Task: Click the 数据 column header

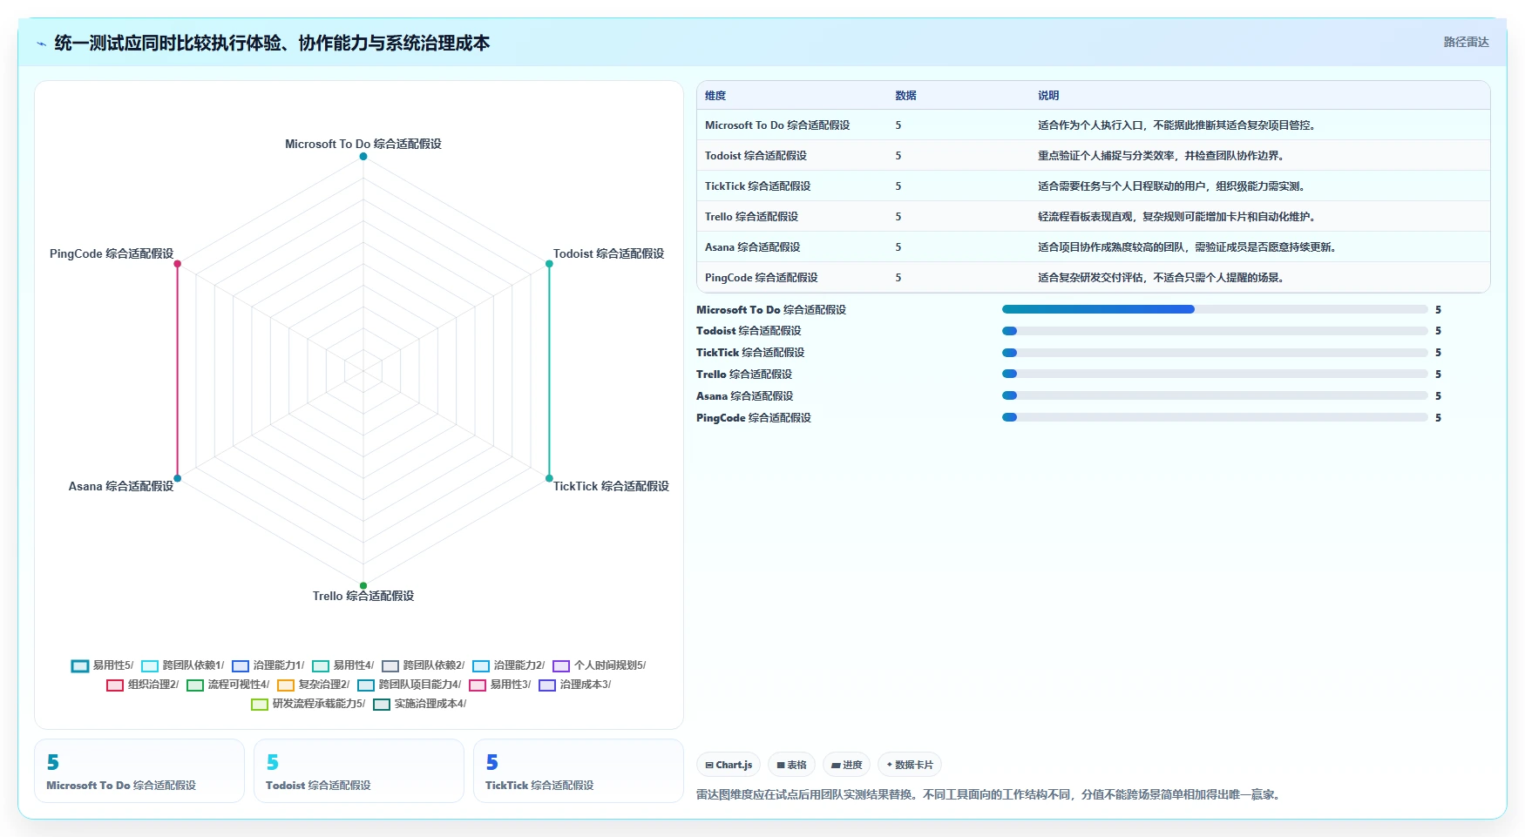Action: [x=905, y=96]
